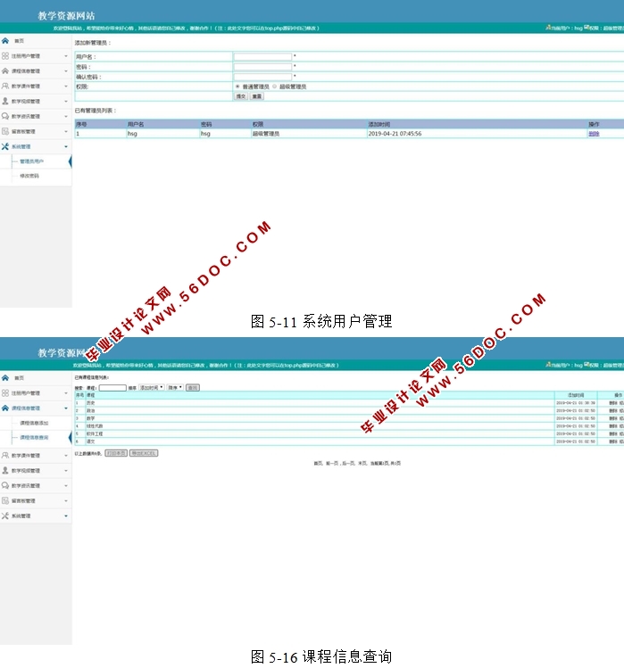Open 修改密码 submenu item
This screenshot has width=624, height=668.
(29, 176)
